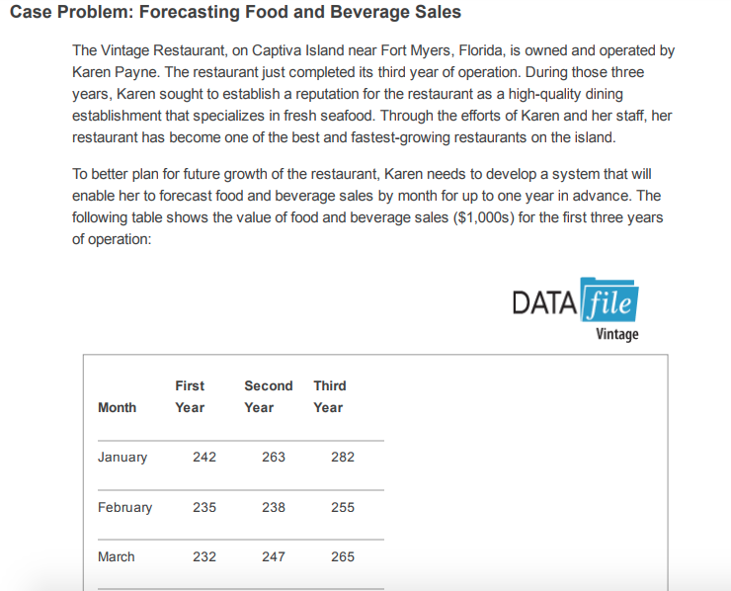The image size is (731, 591).
Task: Select the First Year column header
Action: pyautogui.click(x=190, y=396)
